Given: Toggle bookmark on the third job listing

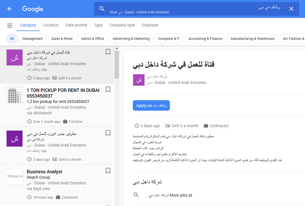Looking at the screenshot, I should pos(108,133).
